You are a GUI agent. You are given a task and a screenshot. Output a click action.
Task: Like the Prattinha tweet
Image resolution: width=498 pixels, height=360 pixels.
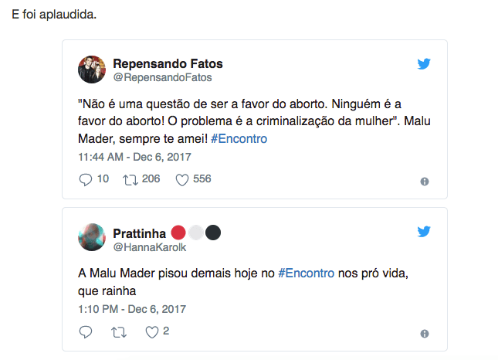(152, 332)
